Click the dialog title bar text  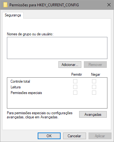point(44,5)
